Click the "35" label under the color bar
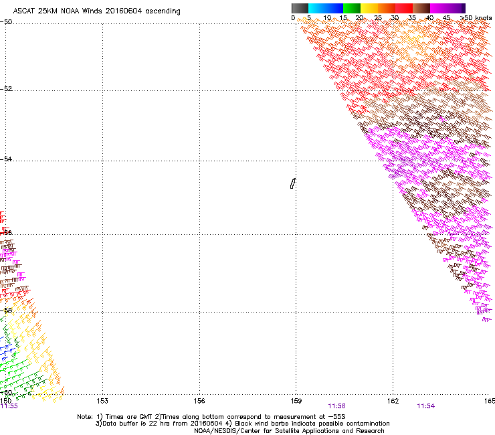Image resolution: width=495 pixels, height=435 pixels. (412, 18)
